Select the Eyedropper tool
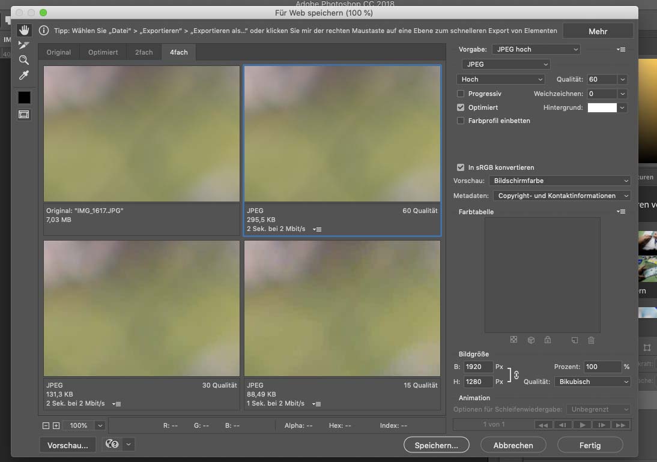Viewport: 657px width, 462px height. tap(24, 76)
